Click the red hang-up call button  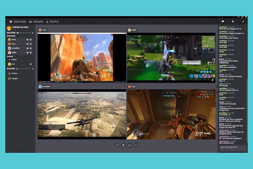point(136,145)
